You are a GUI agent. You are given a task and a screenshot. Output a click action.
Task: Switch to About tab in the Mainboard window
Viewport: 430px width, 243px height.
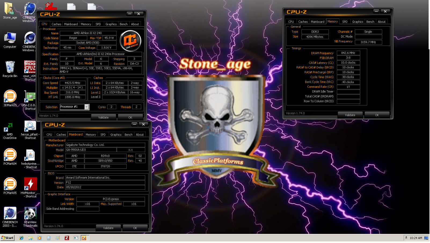coord(140,135)
